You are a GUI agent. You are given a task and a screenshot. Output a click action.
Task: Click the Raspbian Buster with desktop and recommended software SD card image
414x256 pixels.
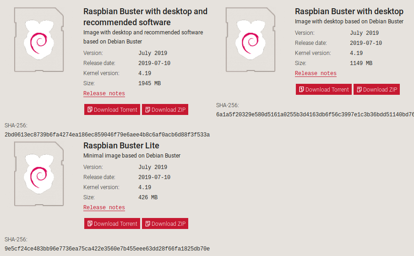(39, 39)
